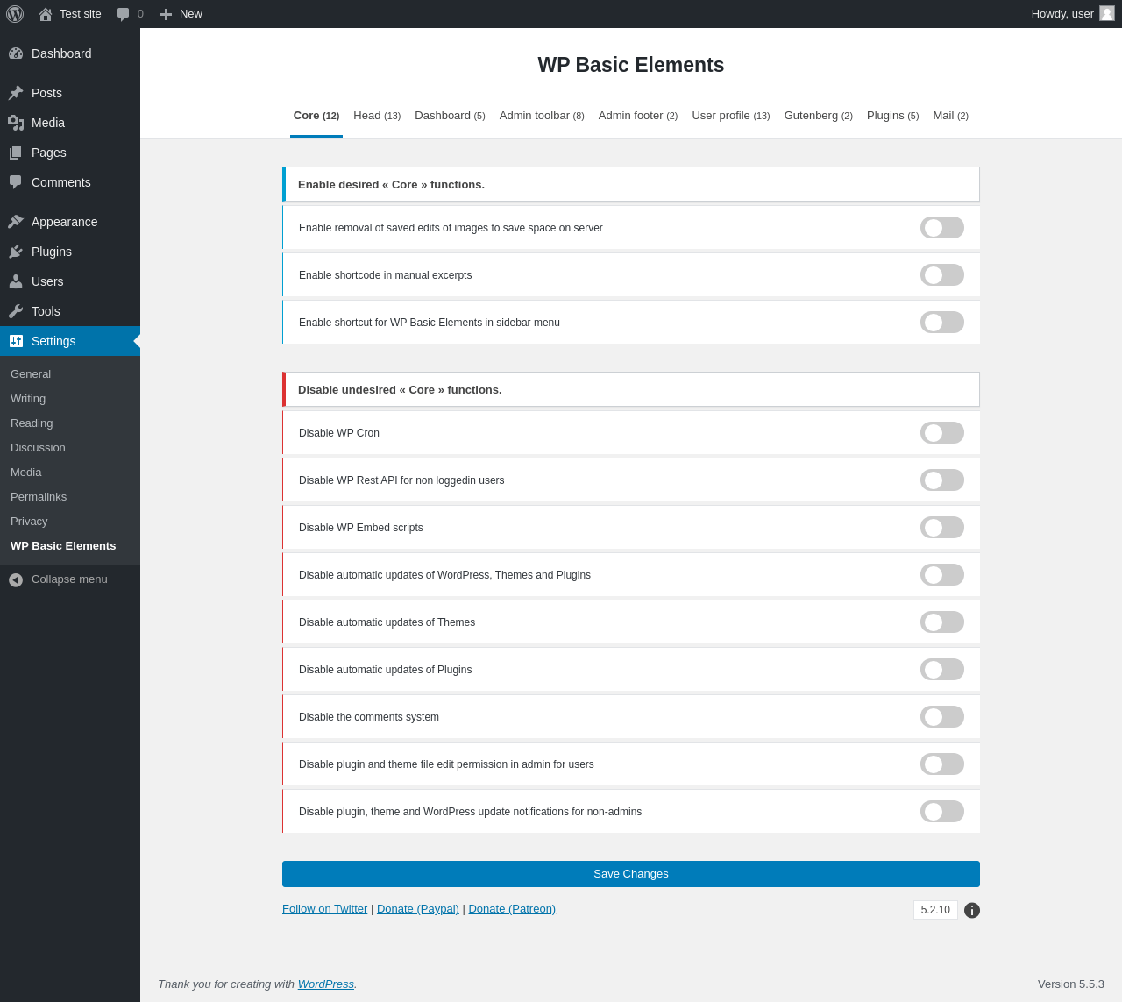This screenshot has width=1122, height=1002.
Task: Open the comments bubble icon in toolbar
Action: tap(124, 14)
